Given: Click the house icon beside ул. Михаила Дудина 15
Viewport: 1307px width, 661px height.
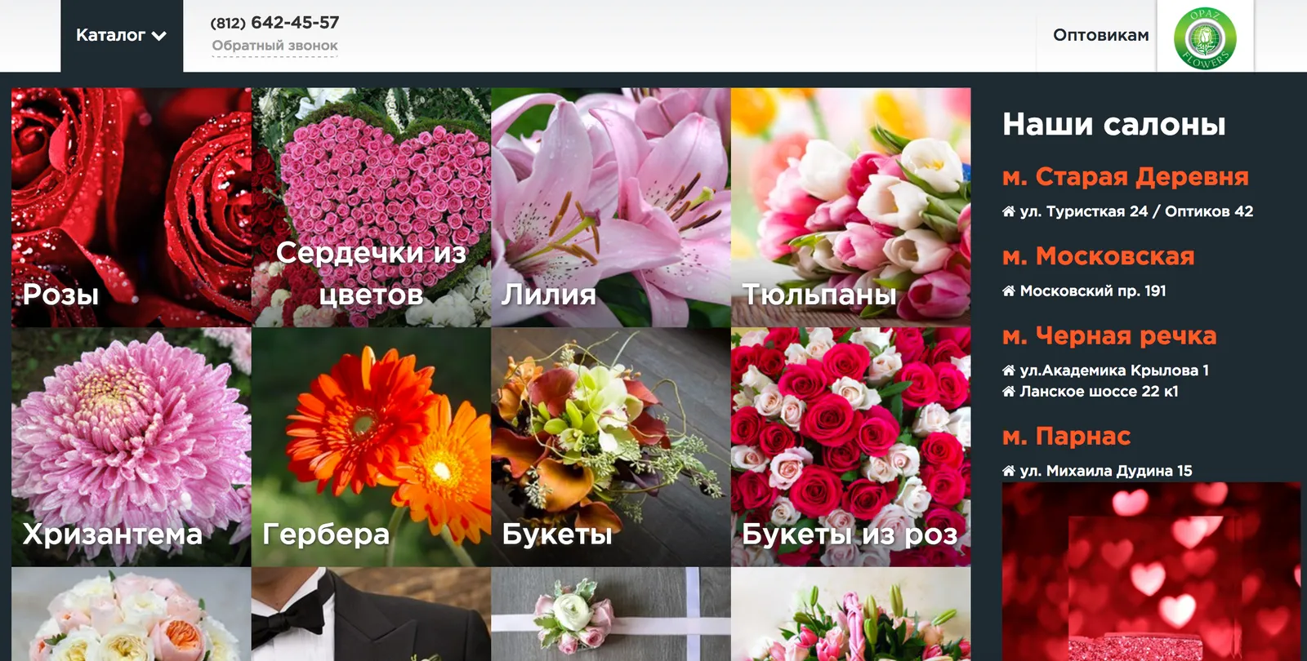Looking at the screenshot, I should pos(1009,472).
